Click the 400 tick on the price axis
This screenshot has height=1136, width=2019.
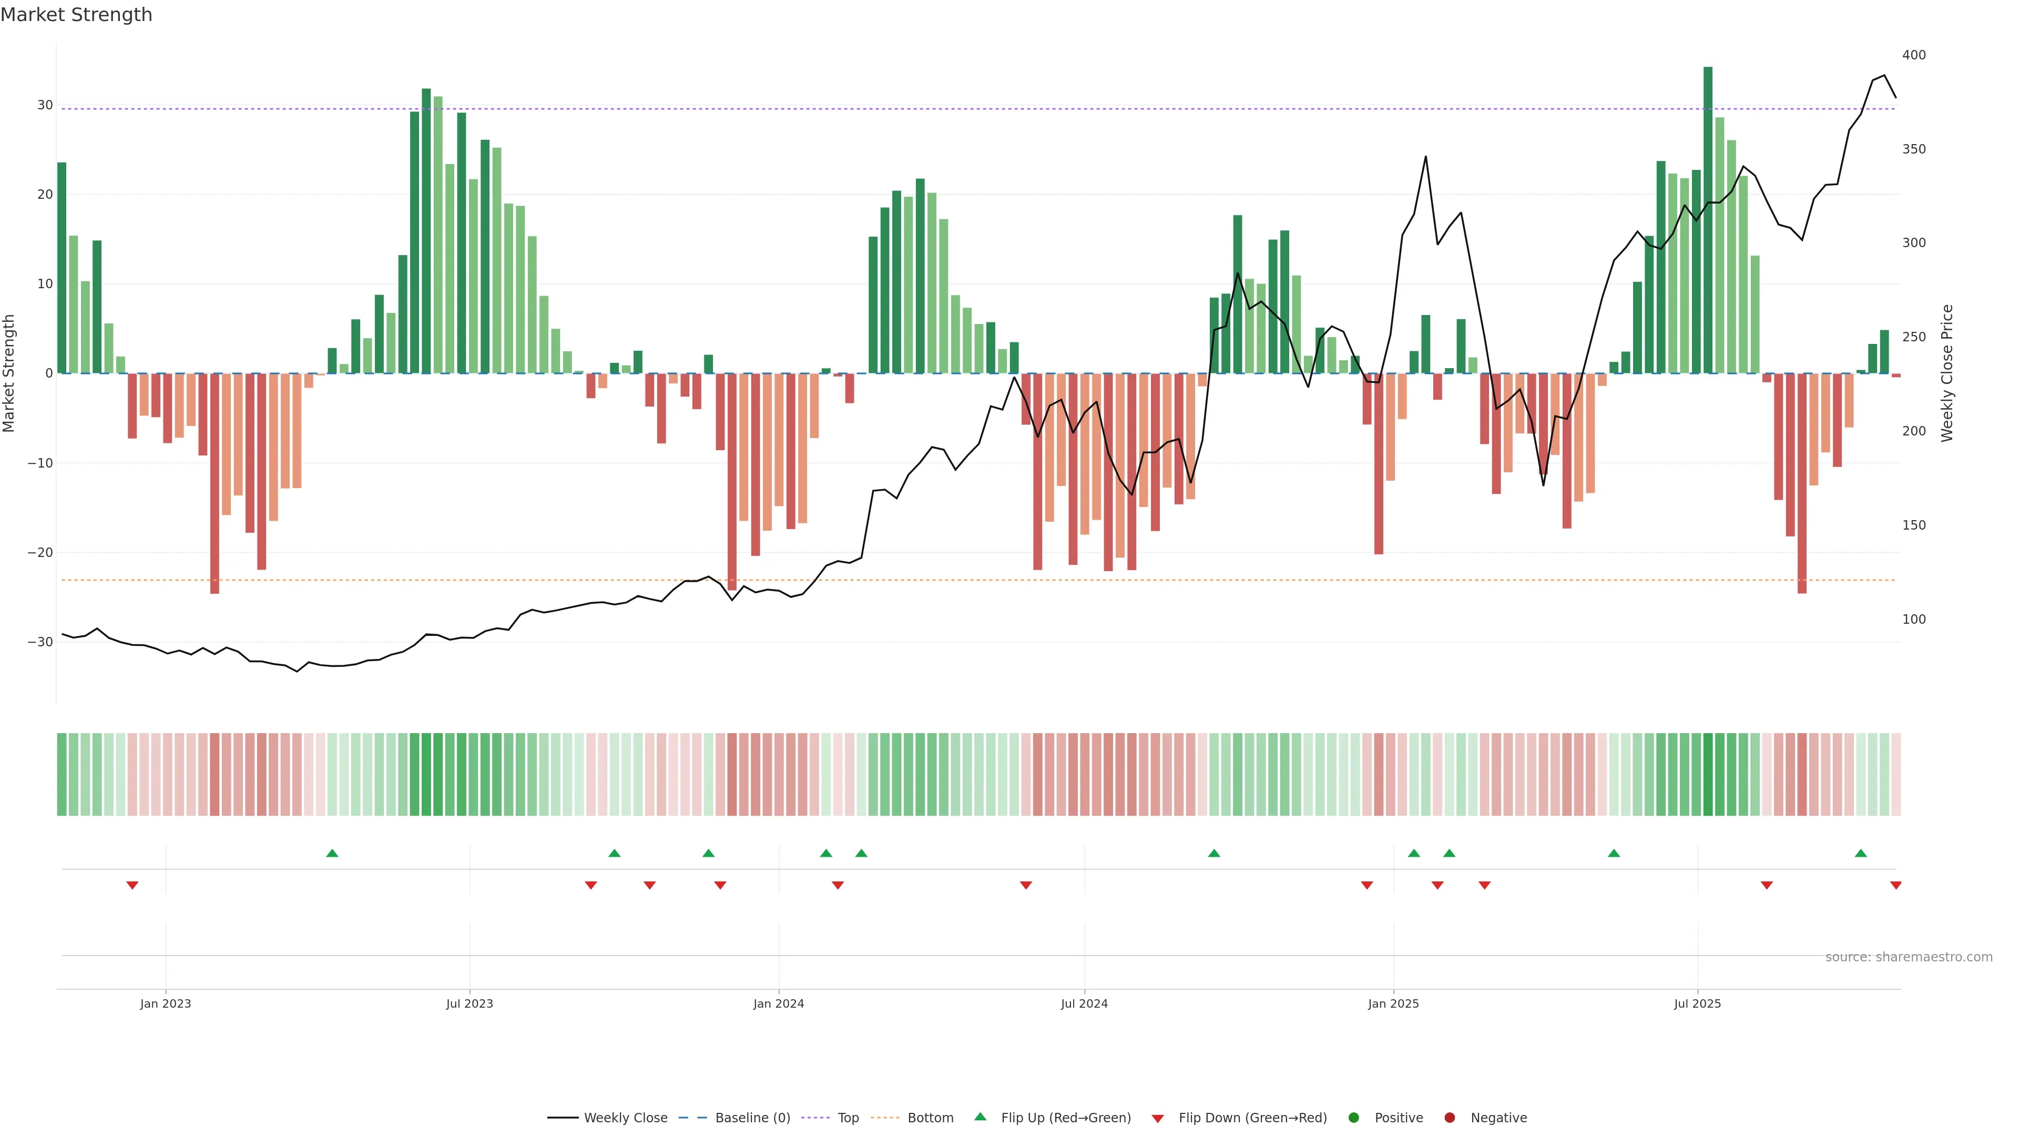tap(1913, 55)
